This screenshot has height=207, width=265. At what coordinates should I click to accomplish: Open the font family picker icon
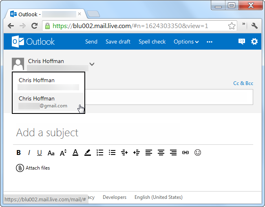tap(51, 153)
